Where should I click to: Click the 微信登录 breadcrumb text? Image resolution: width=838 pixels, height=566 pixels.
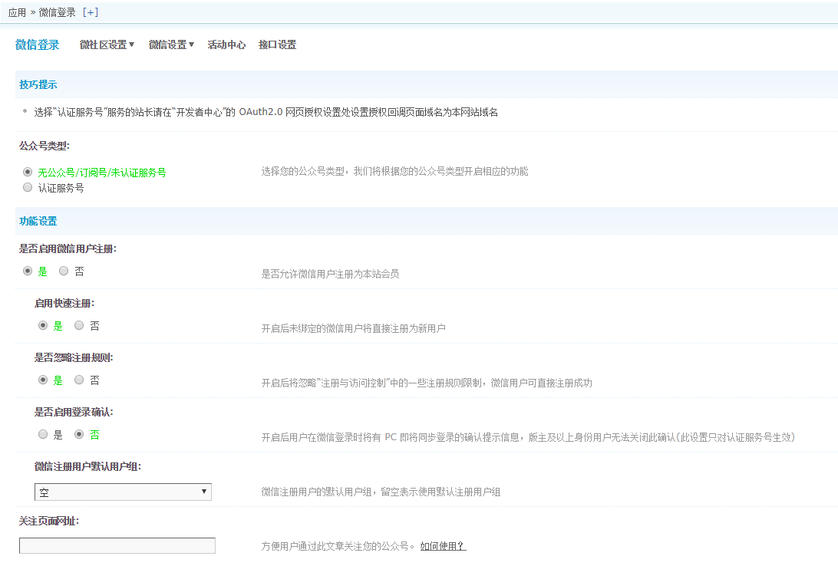[x=58, y=12]
